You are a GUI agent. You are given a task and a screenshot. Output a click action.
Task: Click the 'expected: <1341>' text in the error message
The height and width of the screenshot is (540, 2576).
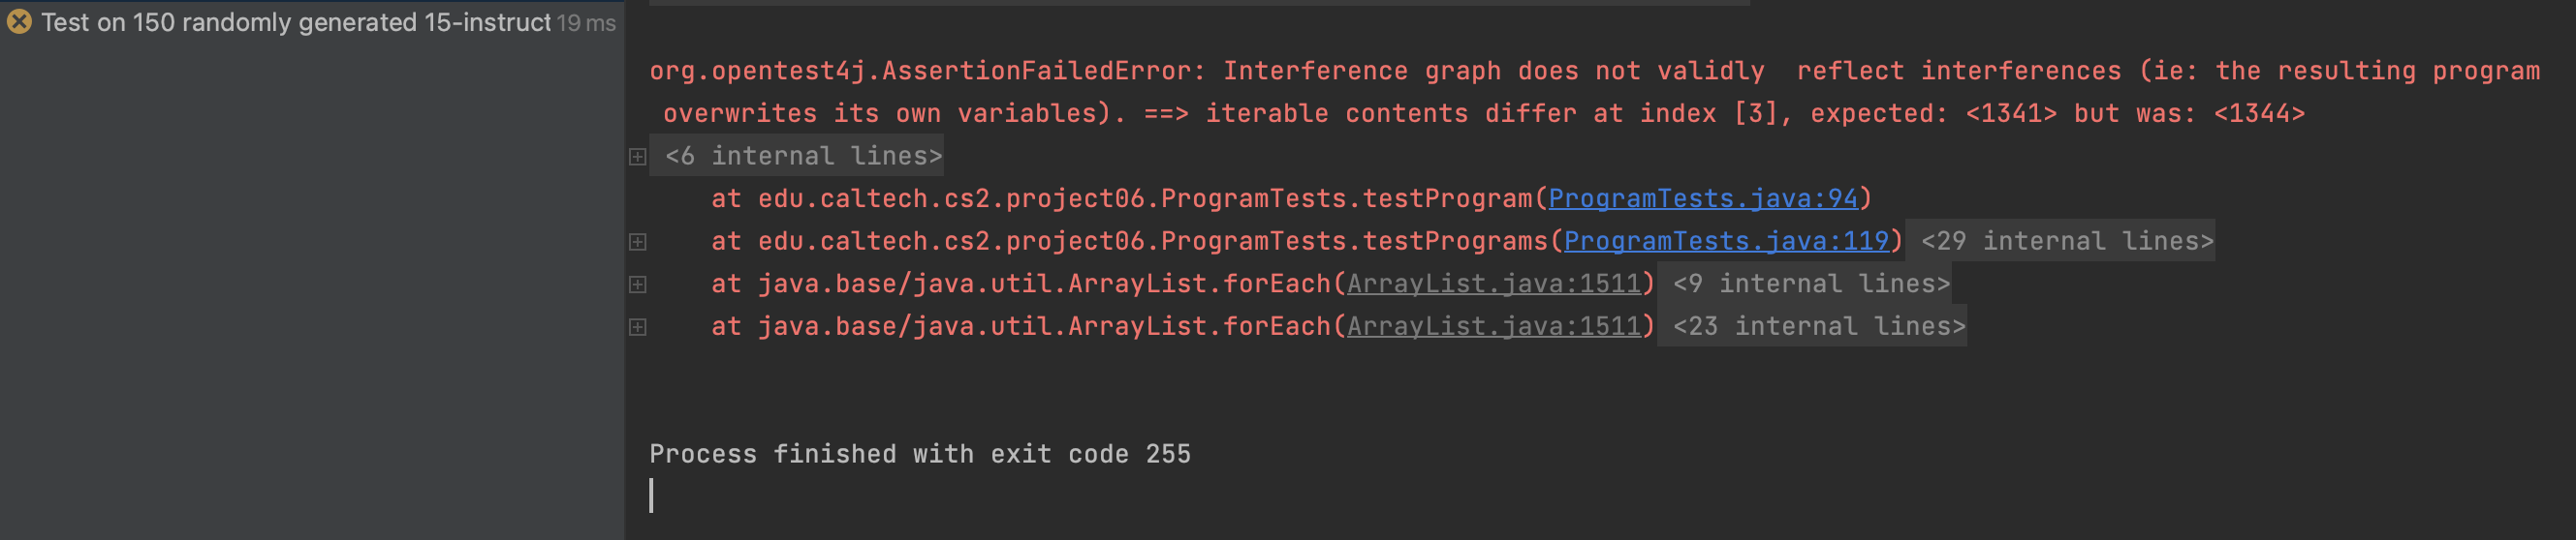click(1932, 114)
